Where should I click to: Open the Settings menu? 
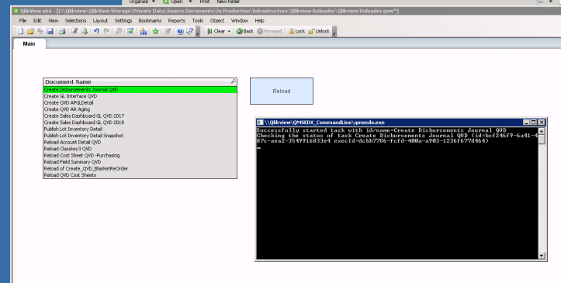(x=123, y=21)
